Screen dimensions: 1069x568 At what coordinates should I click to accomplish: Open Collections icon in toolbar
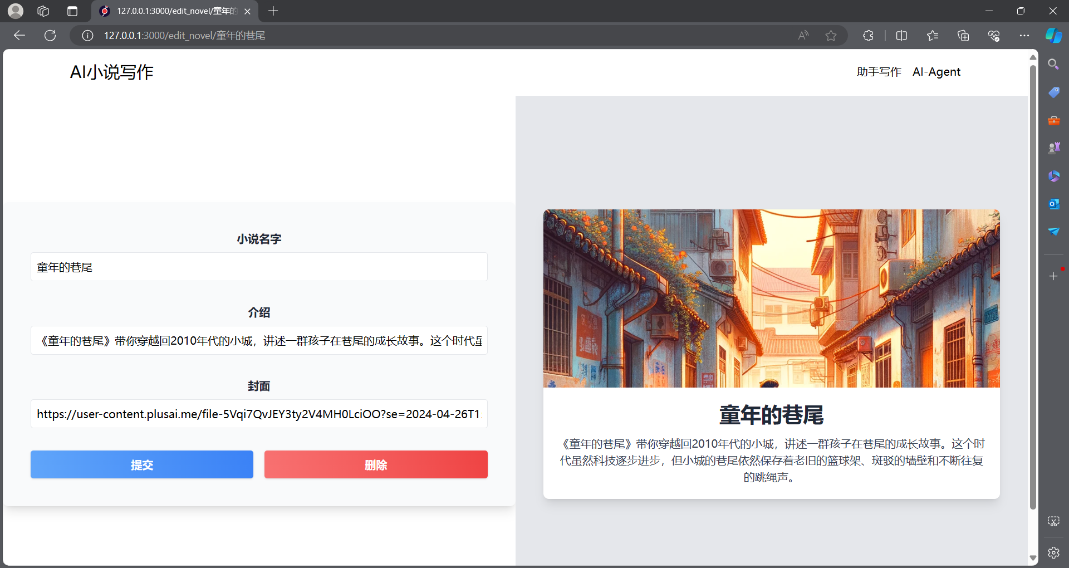tap(963, 36)
